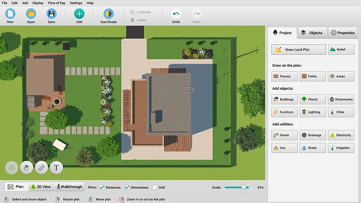
Task: Toggle the Sun/Shade tool
Action: 108,16
